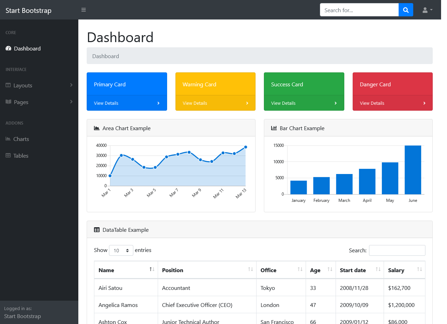
Task: Toggle the sidebar with hamburger icon
Action: coord(84,10)
